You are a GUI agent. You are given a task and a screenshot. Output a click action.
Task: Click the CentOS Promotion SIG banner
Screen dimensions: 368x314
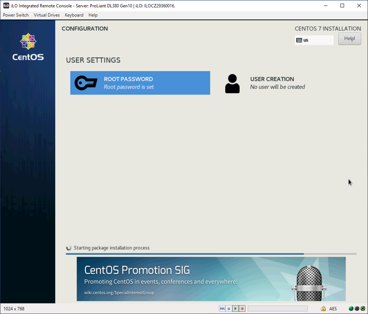(211, 279)
